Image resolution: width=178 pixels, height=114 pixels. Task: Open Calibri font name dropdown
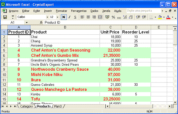[x=47, y=17]
